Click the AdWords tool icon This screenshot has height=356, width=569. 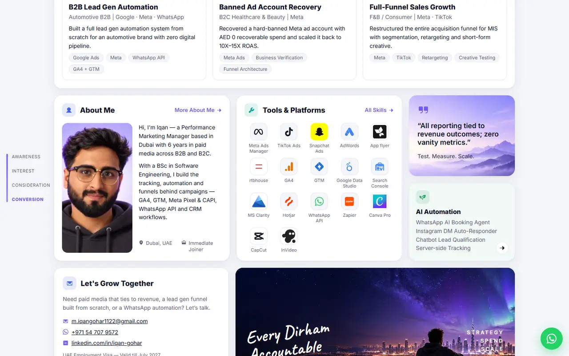click(349, 132)
